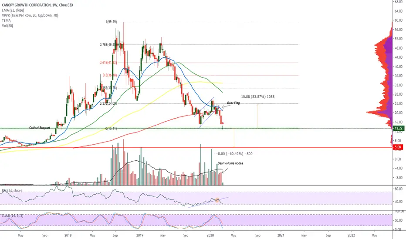Select the Bear Flag annotation label

click(233, 103)
